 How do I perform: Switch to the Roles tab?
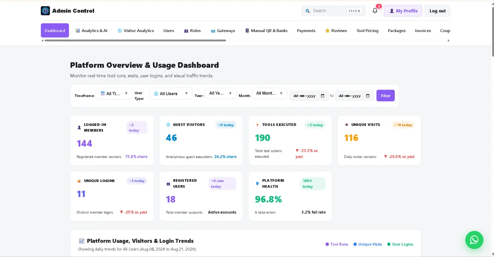[x=192, y=31]
